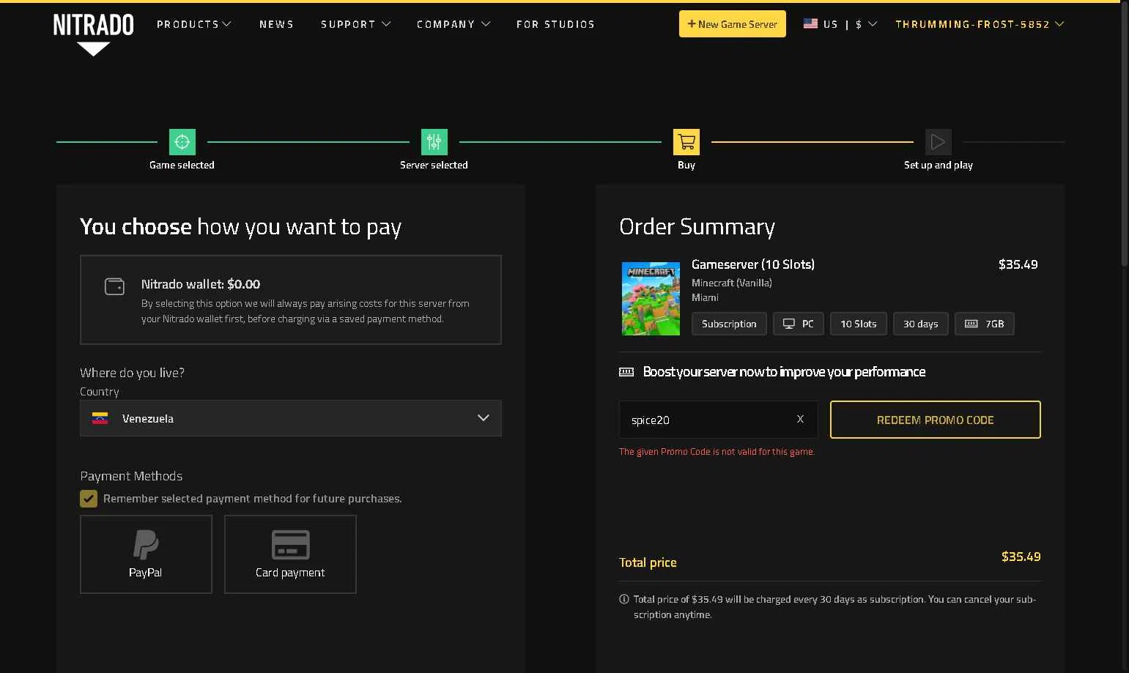The image size is (1129, 673).
Task: Click the Nitrado wallet icon
Action: pos(114,286)
